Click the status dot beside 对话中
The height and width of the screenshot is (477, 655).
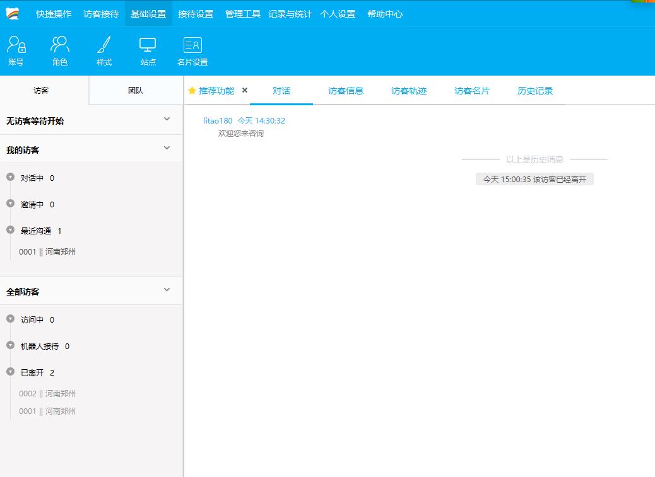click(x=9, y=178)
